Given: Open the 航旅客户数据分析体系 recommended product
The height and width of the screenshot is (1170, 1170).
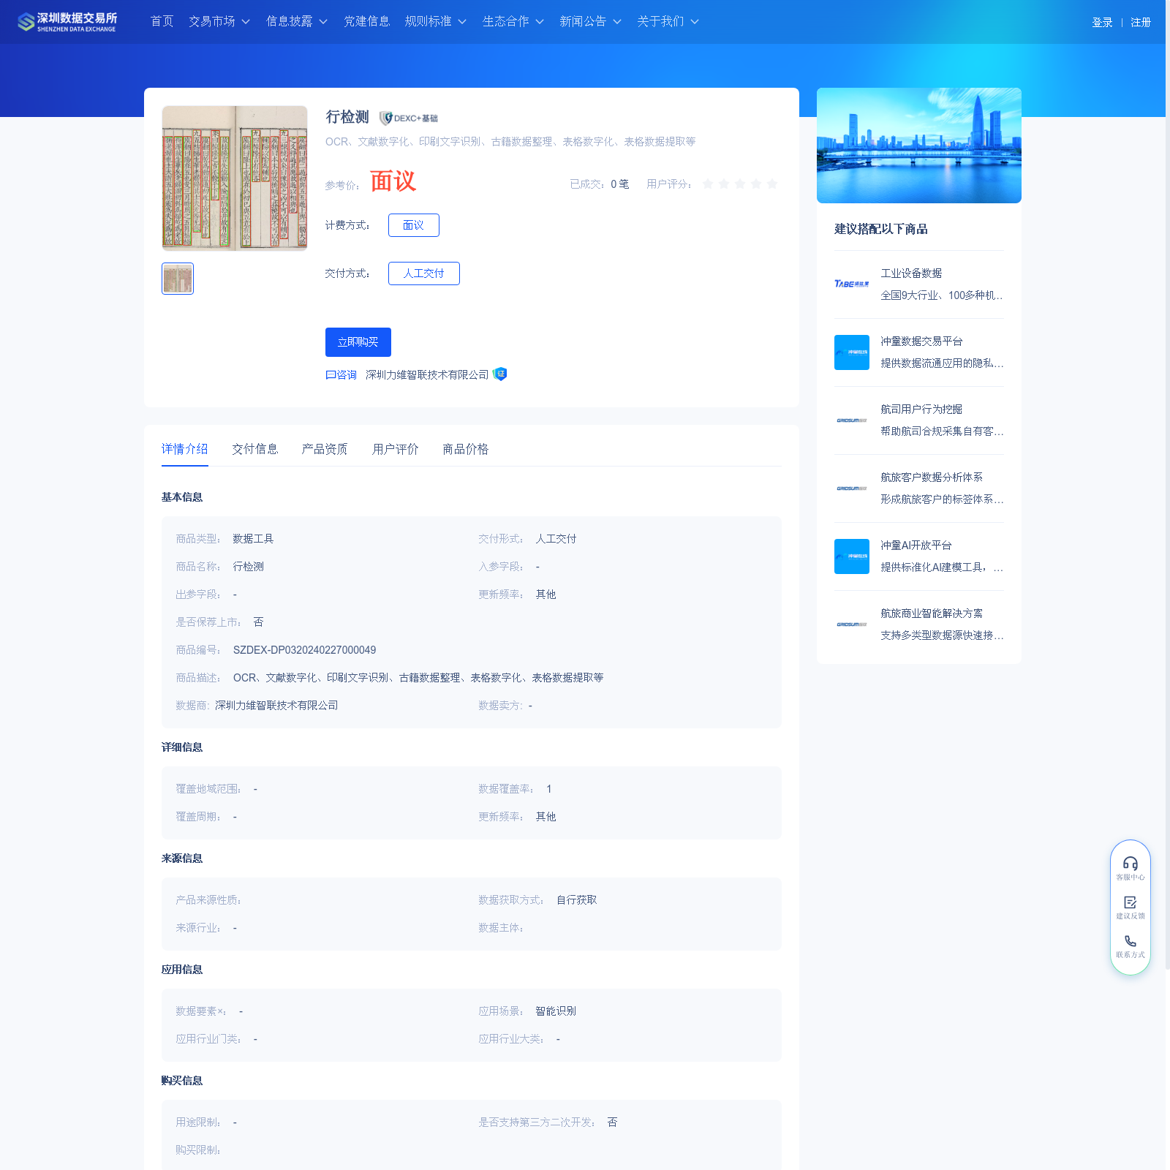Looking at the screenshot, I should click(x=932, y=478).
